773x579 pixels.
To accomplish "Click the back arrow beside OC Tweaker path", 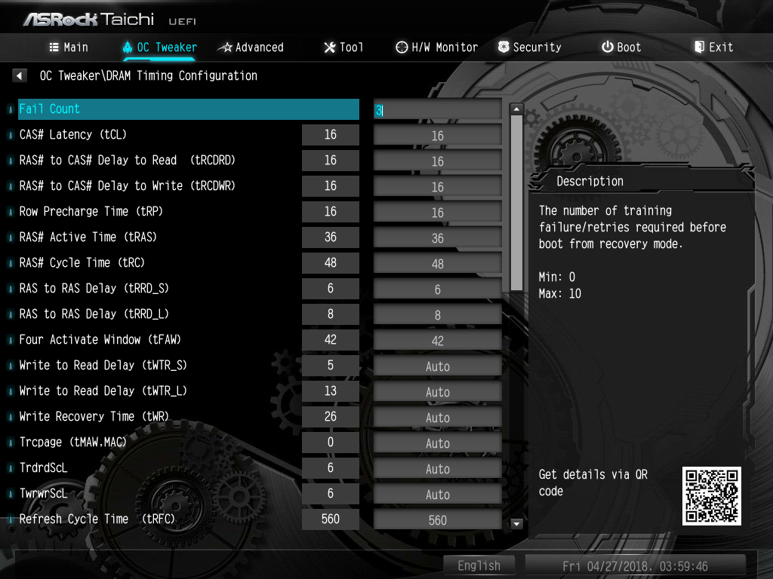I will click(x=19, y=76).
